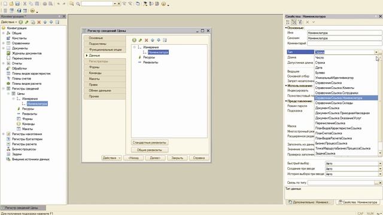Viewport: 383px width, 215px height.
Task: Click the Справка button
Action: (x=199, y=158)
